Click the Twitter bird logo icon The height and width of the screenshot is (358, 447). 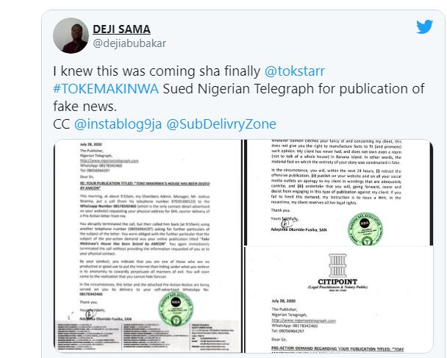[424, 26]
